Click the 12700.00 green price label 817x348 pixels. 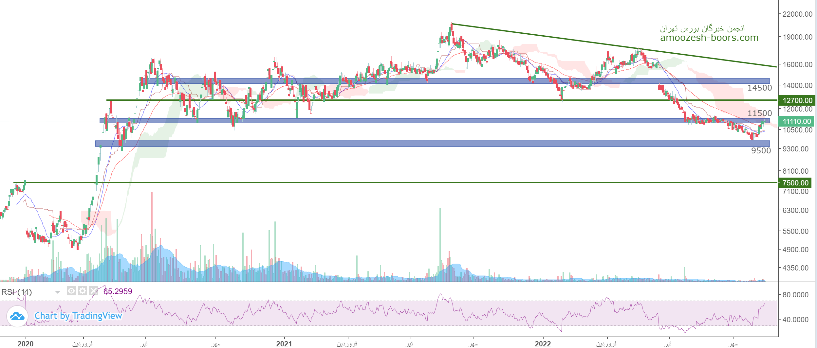click(x=796, y=100)
